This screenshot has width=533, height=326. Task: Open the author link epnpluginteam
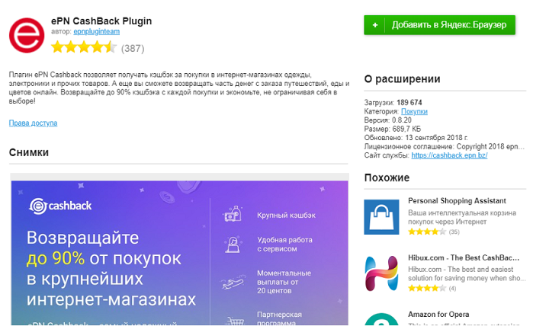click(97, 31)
